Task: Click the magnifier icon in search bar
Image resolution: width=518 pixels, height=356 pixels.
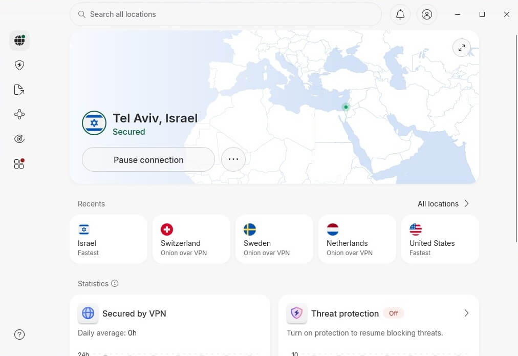Action: click(81, 14)
